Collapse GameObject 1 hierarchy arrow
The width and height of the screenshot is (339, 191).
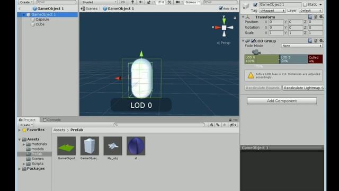click(x=23, y=15)
